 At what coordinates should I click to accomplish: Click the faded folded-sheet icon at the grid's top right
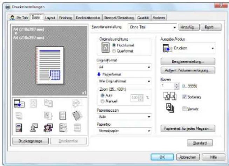pos(77,103)
